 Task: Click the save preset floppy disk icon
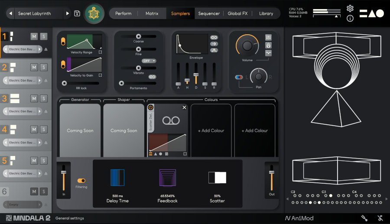pos(77,13)
